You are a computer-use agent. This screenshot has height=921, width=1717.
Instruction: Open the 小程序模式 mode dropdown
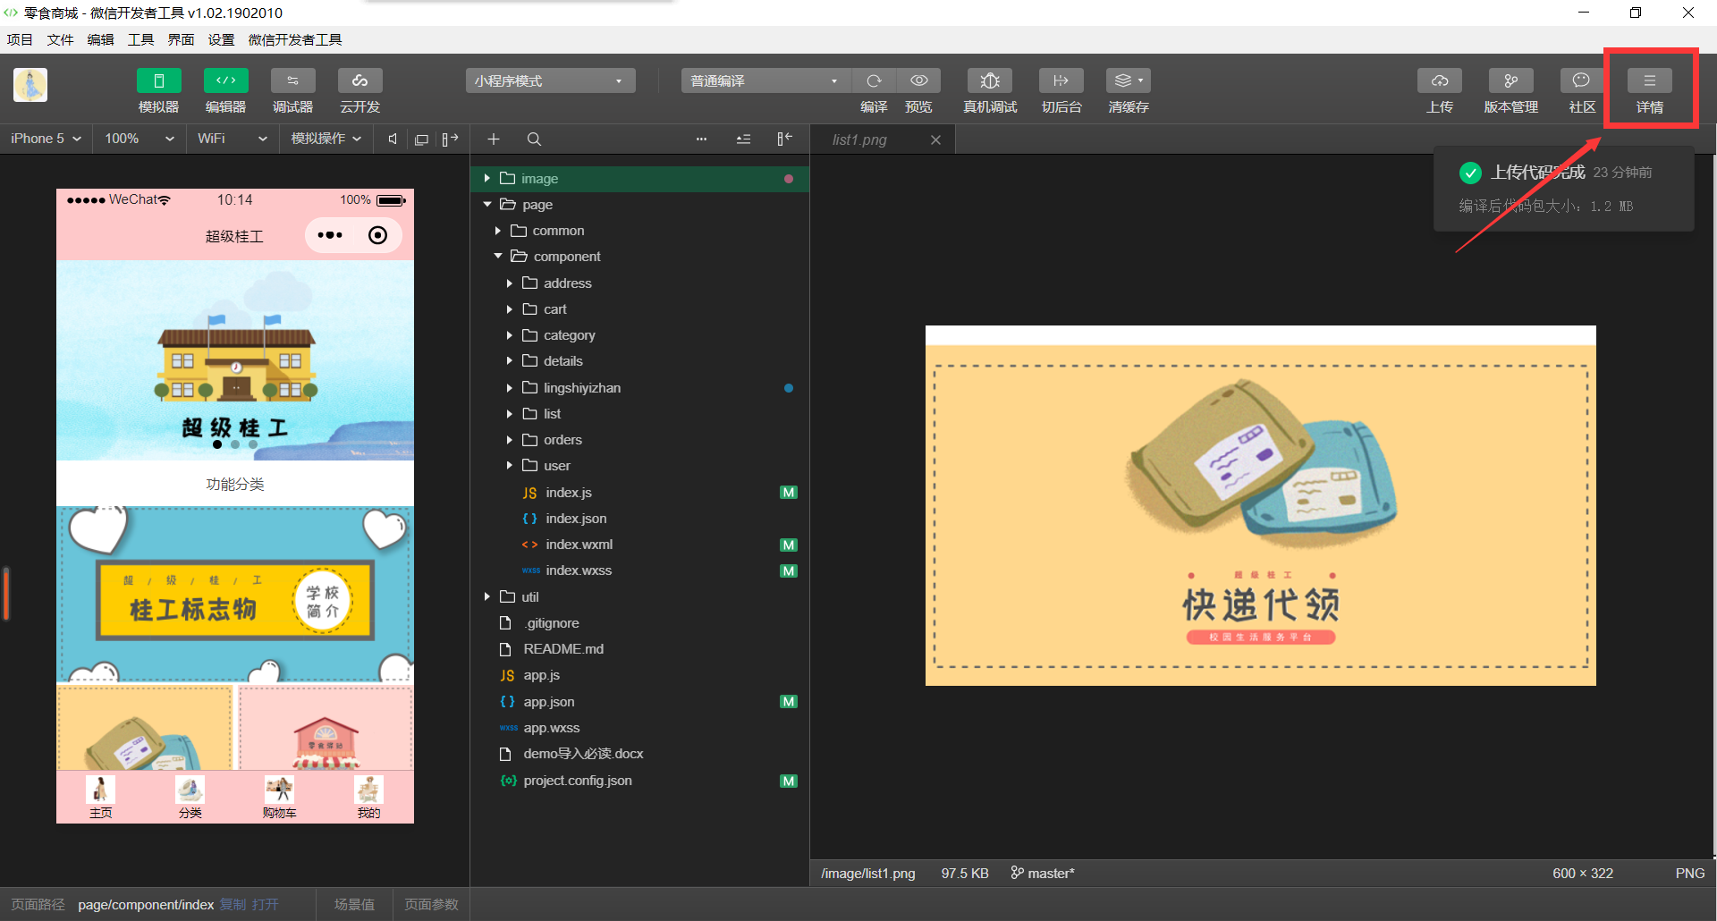550,80
